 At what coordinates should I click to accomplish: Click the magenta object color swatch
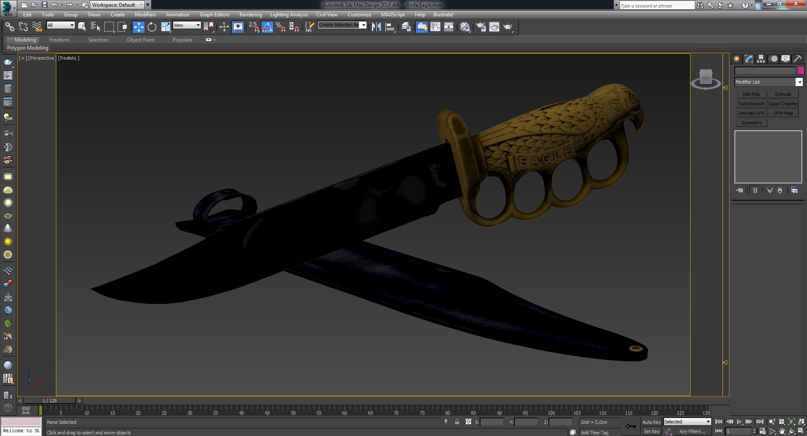click(x=801, y=71)
